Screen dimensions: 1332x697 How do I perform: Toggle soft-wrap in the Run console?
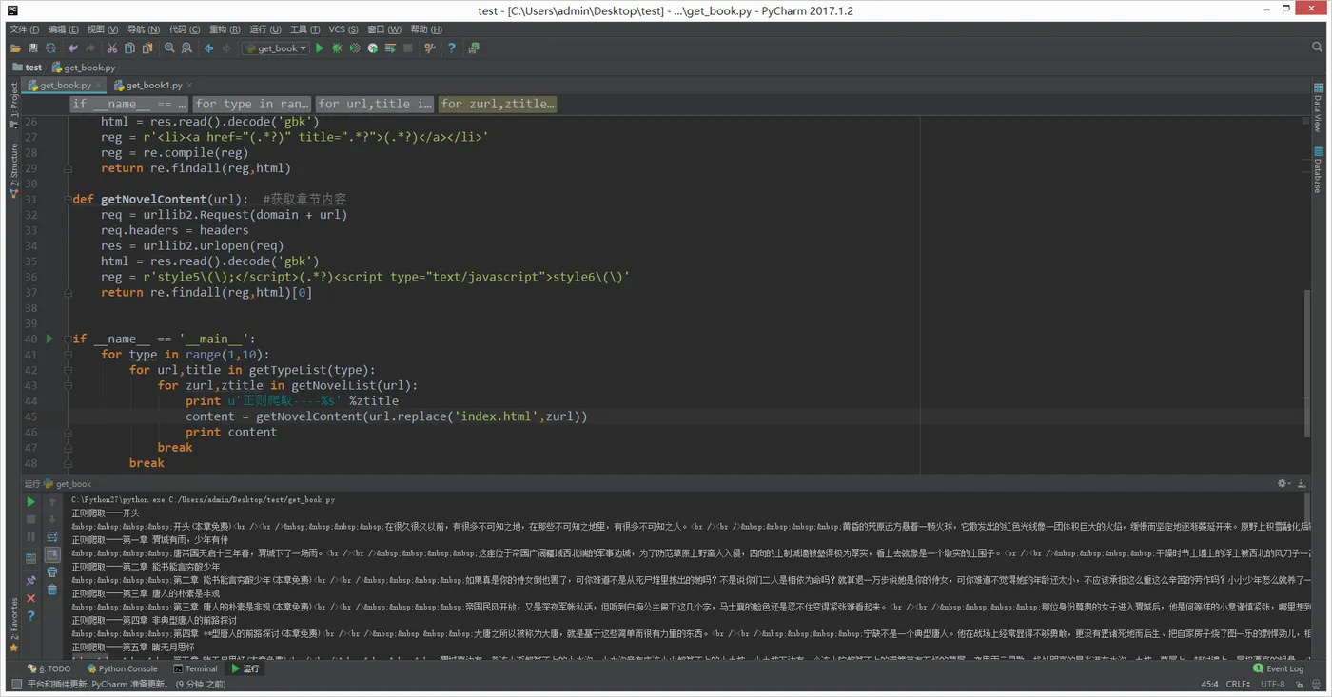point(52,537)
